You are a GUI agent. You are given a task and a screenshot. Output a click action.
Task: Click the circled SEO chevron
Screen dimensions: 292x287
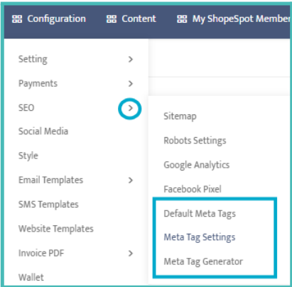point(130,108)
